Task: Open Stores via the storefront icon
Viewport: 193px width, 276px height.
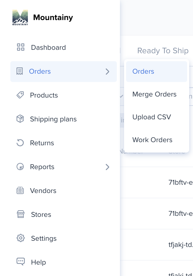Action: 21,214
